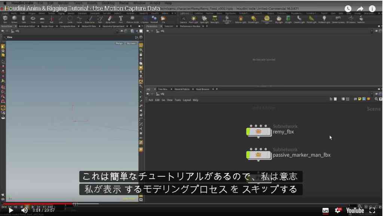This screenshot has width=383, height=216.
Task: Click the Point Light shelf icon
Action: coord(194,19)
